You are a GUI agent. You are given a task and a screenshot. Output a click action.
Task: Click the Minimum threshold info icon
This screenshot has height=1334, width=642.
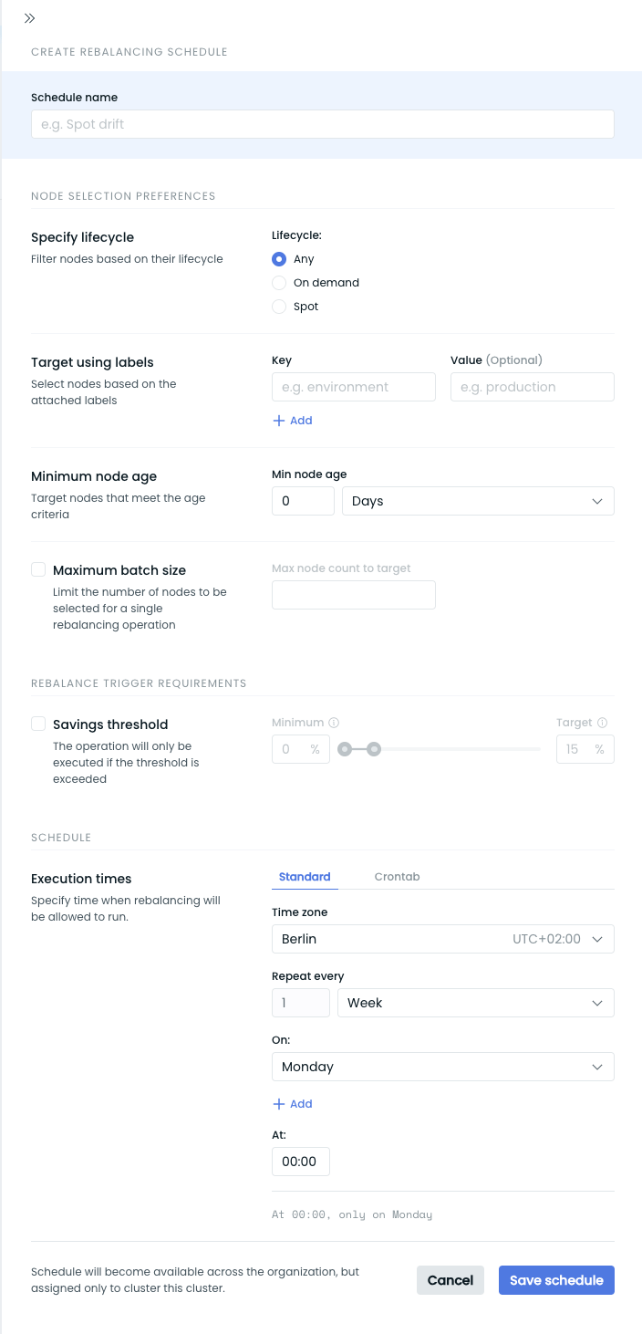334,723
